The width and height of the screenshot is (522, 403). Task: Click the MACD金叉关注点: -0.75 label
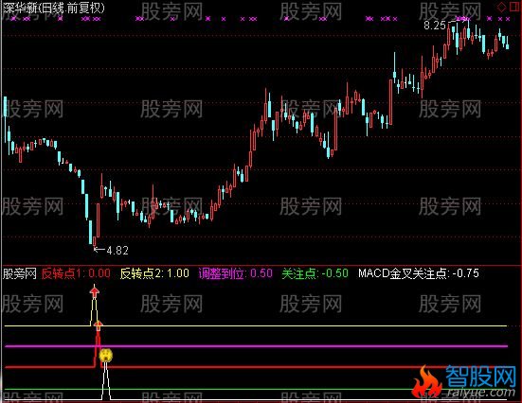click(419, 273)
